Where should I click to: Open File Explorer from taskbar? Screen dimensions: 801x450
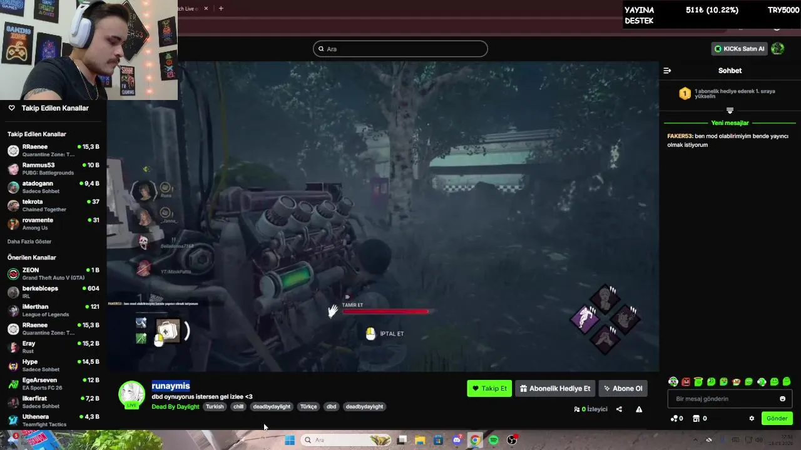pyautogui.click(x=420, y=440)
